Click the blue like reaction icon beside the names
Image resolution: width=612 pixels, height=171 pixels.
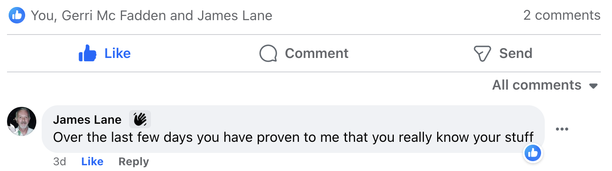click(17, 16)
